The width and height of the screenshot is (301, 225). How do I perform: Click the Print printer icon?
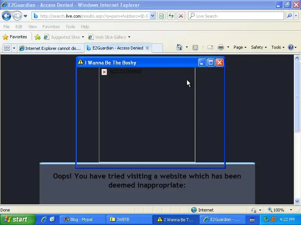tap(221, 47)
